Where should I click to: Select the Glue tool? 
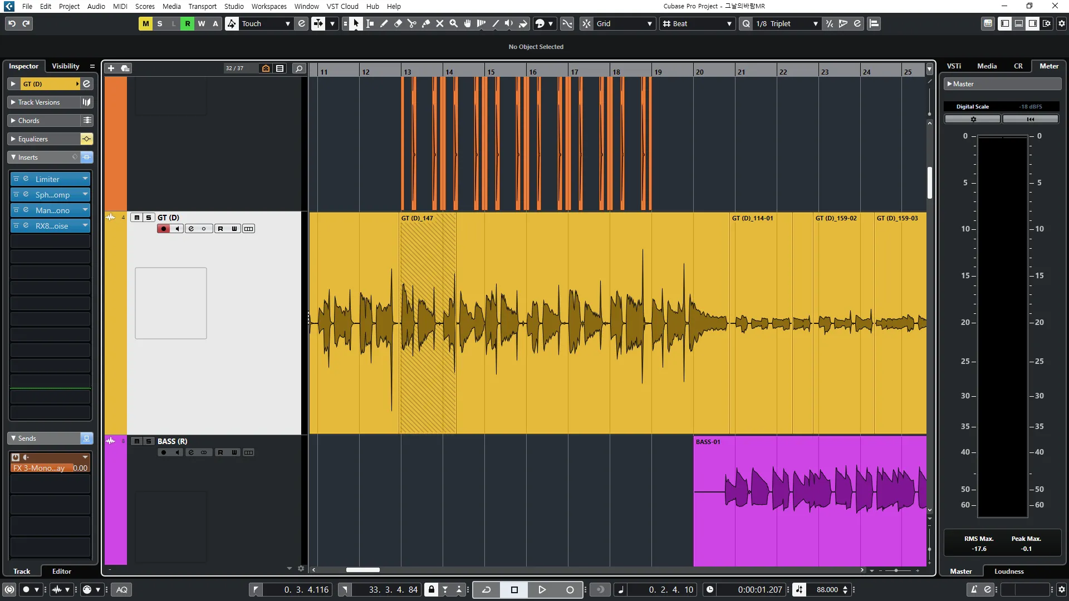pos(425,23)
